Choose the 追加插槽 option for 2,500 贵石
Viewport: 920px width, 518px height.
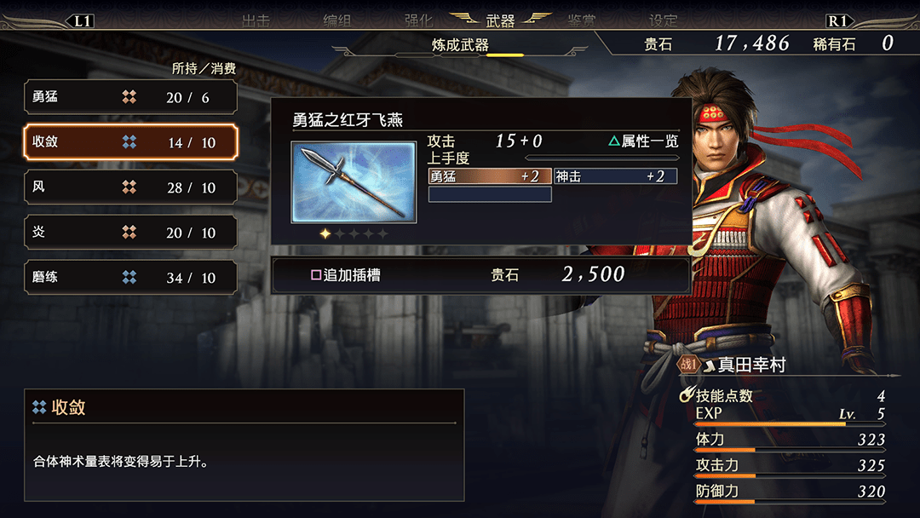pyautogui.click(x=480, y=274)
